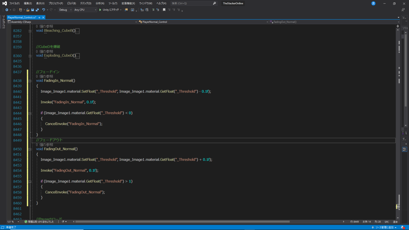Pin the PlayerNormal_Control.cs tab
409x230 pixels.
(x=40, y=17)
